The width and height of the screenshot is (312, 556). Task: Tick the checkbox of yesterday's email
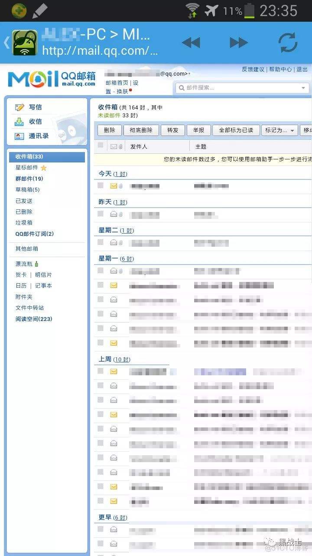(101, 214)
